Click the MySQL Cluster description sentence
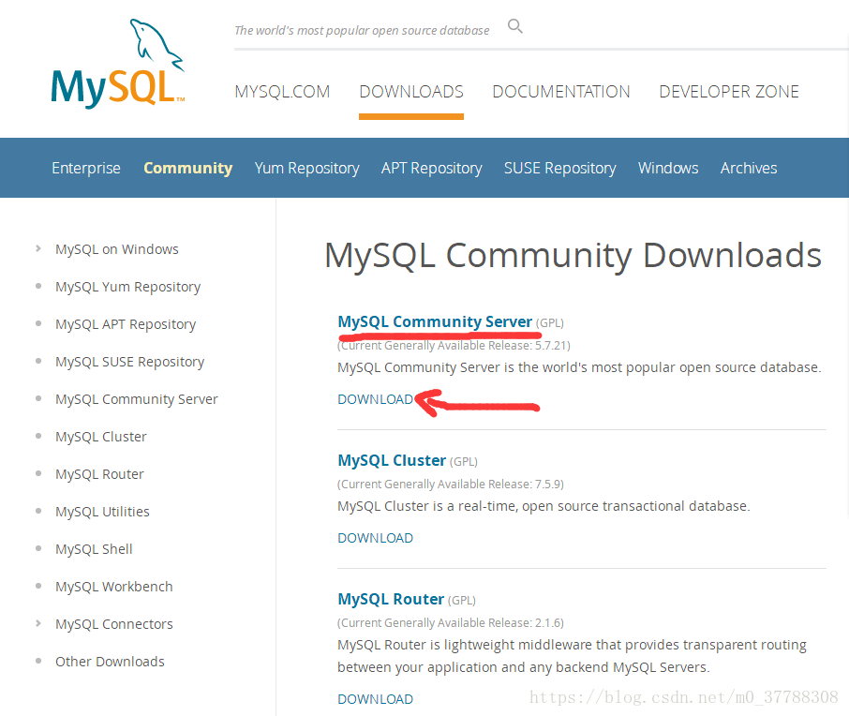The height and width of the screenshot is (716, 849). [x=544, y=506]
